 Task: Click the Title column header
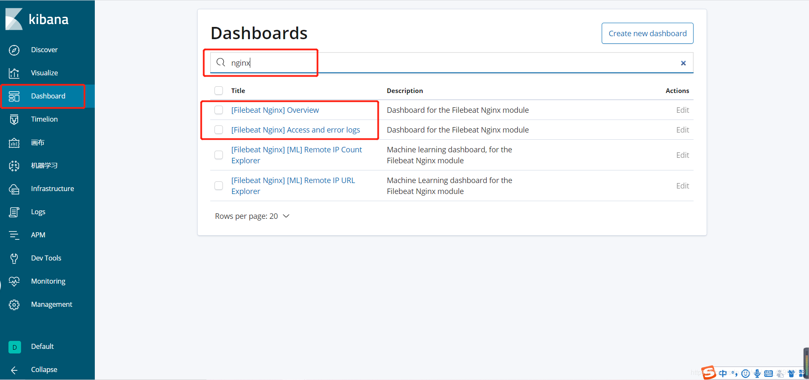tap(238, 90)
